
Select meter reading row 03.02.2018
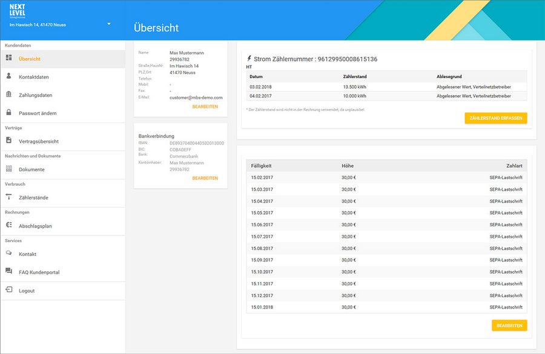[x=386, y=87]
